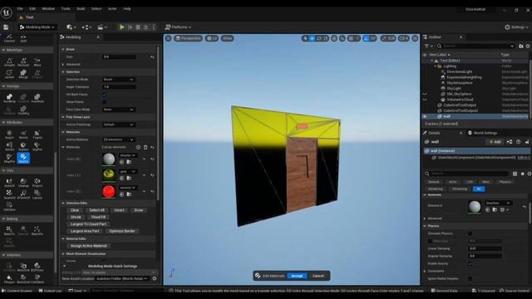
Task: Add Materials array element plus icon
Action: click(x=138, y=147)
